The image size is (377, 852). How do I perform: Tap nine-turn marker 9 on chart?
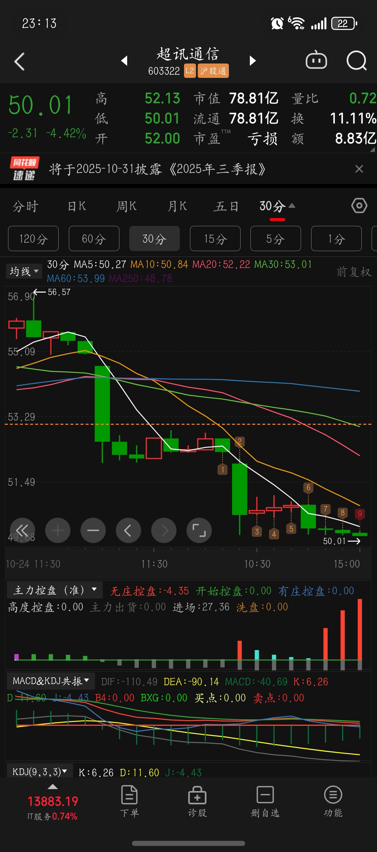360,514
